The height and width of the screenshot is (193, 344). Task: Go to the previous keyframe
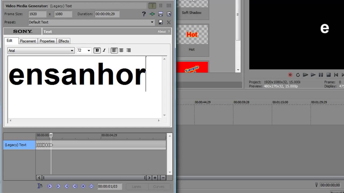pos(58,186)
